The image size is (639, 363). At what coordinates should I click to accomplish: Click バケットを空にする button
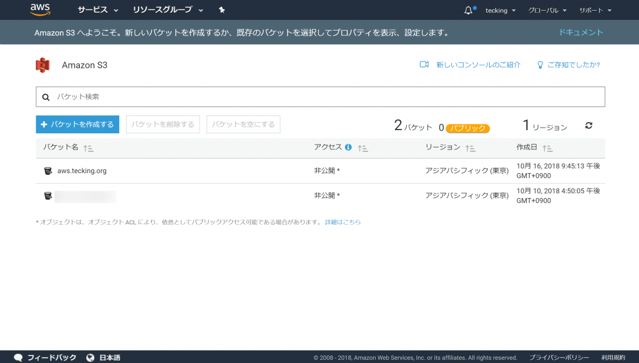pyautogui.click(x=243, y=125)
